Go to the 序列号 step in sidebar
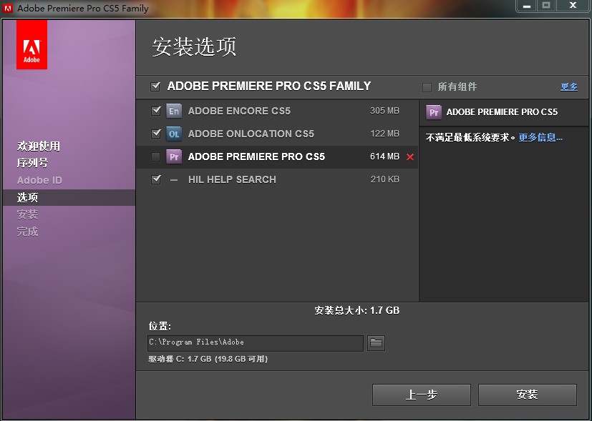Viewport: 592px width, 421px height. 32,163
